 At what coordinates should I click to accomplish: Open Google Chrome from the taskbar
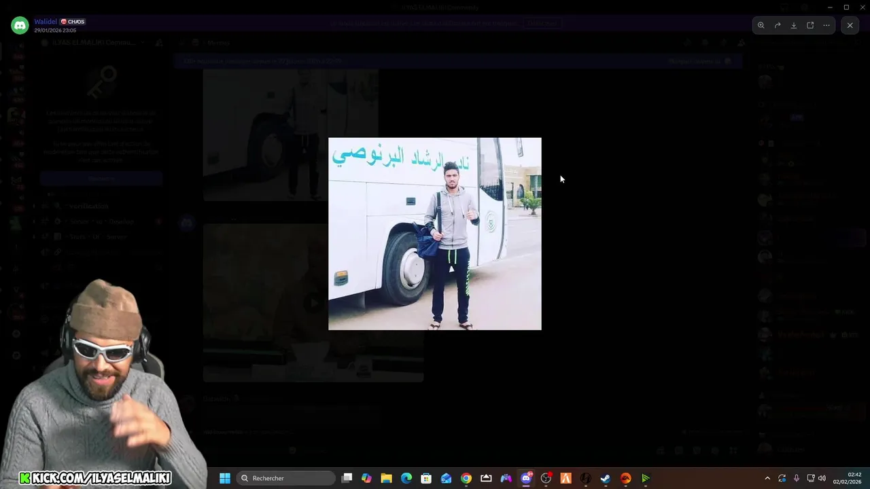click(466, 478)
